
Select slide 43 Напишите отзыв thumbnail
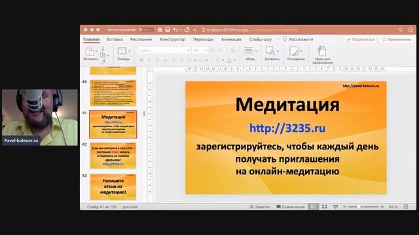tap(113, 187)
